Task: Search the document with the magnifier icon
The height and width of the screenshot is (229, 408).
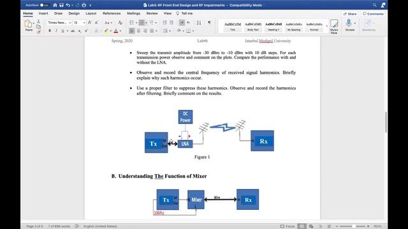Action: point(374,5)
